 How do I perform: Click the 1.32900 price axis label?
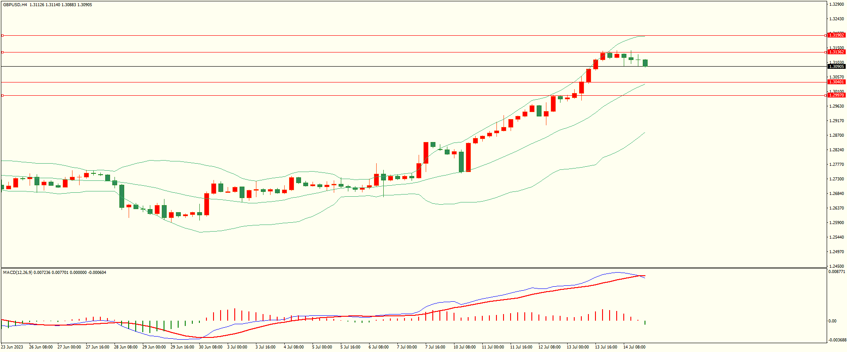[x=836, y=4]
